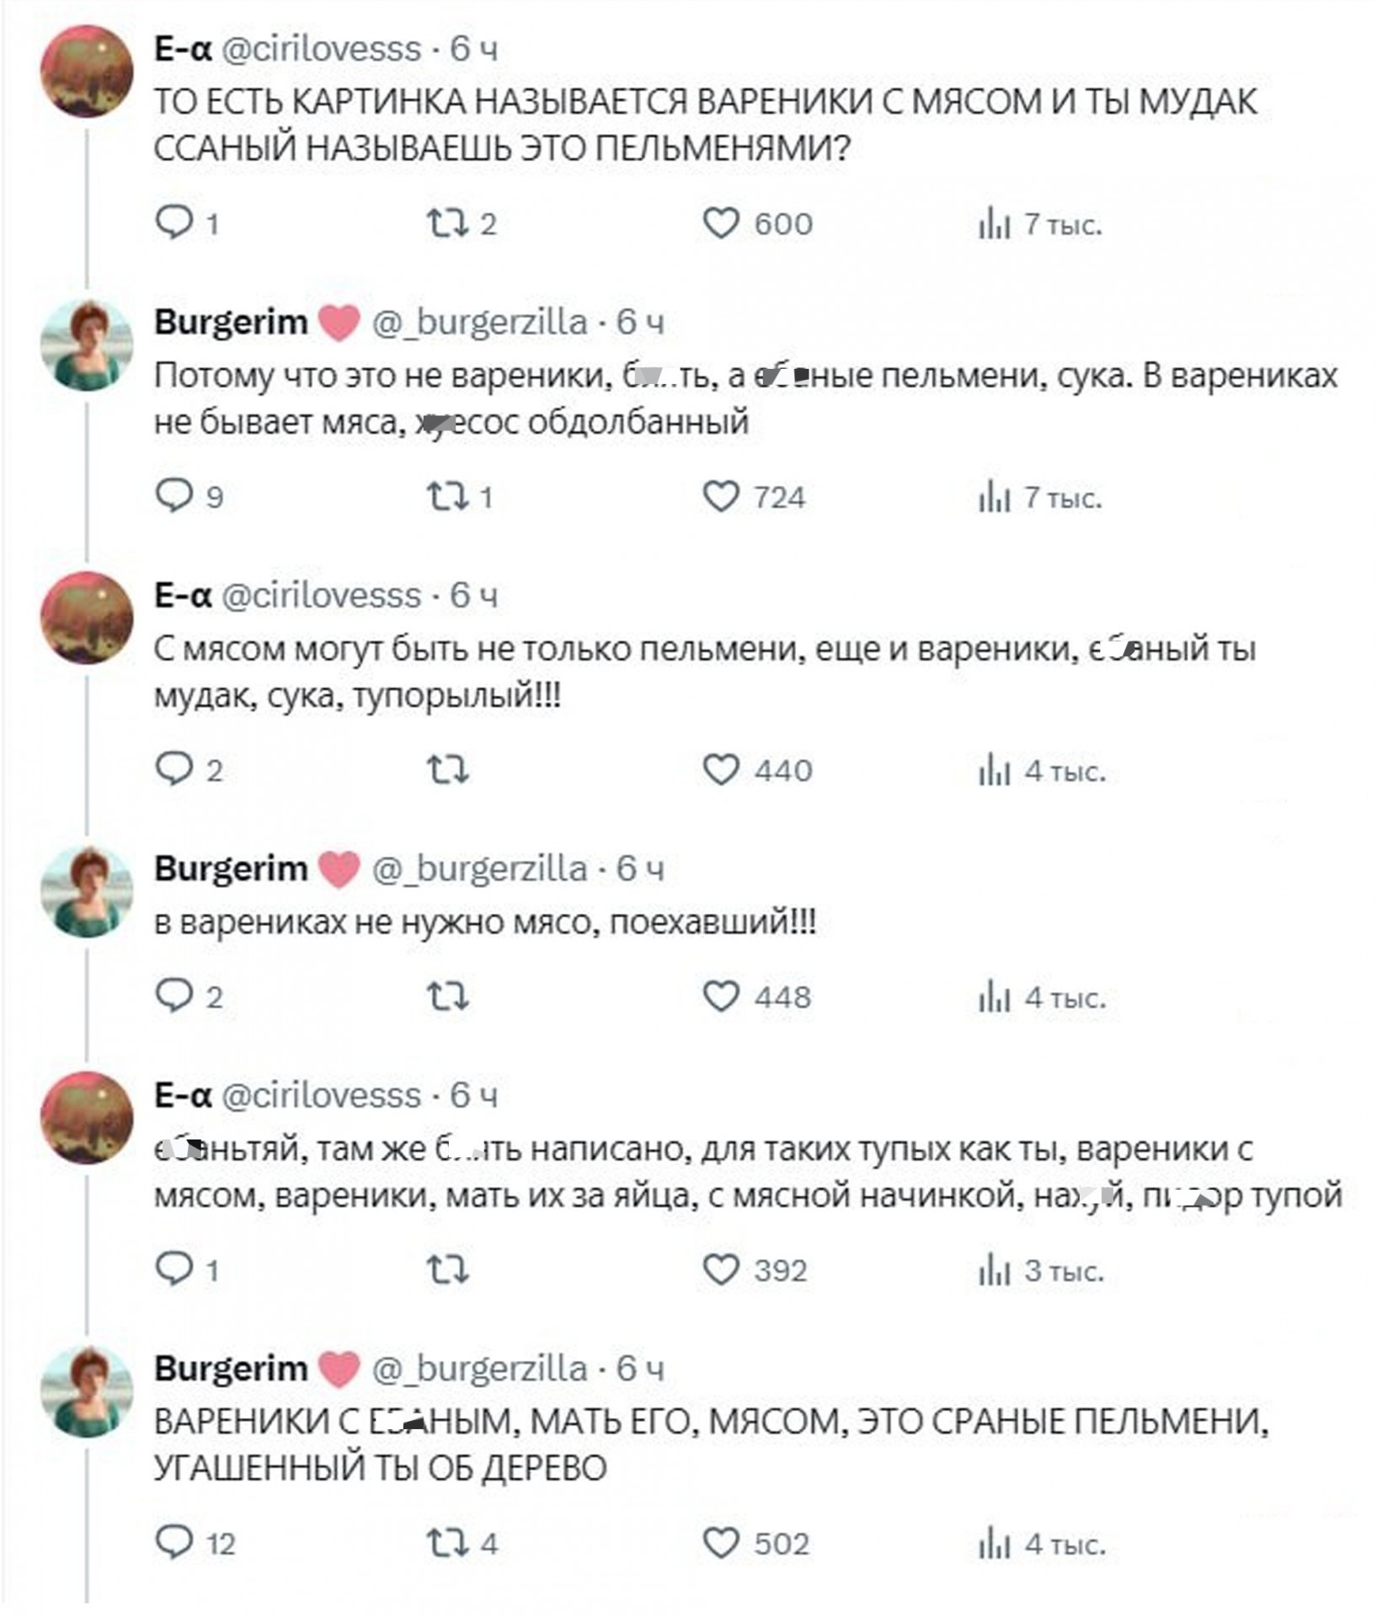Tap the heart beside the 440 count
The height and width of the screenshot is (1617, 1377).
tap(721, 770)
